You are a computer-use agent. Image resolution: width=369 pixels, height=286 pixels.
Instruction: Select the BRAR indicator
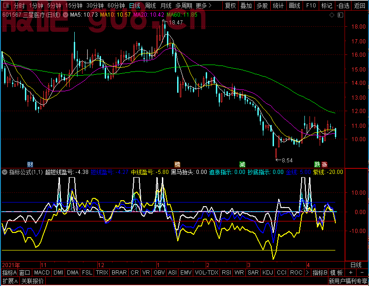click(x=119, y=273)
